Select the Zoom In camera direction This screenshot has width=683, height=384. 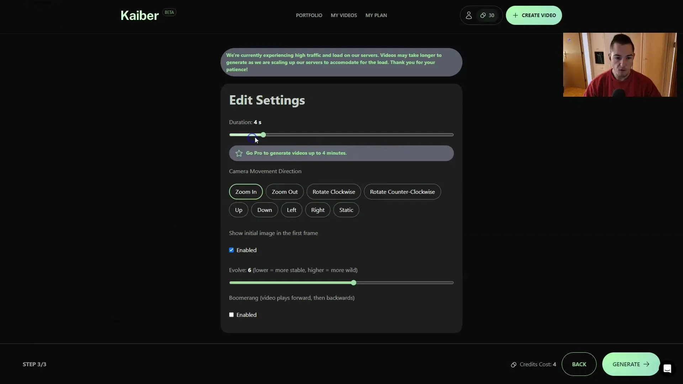point(246,191)
